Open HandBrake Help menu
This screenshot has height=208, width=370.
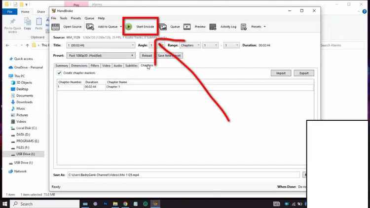(101, 18)
